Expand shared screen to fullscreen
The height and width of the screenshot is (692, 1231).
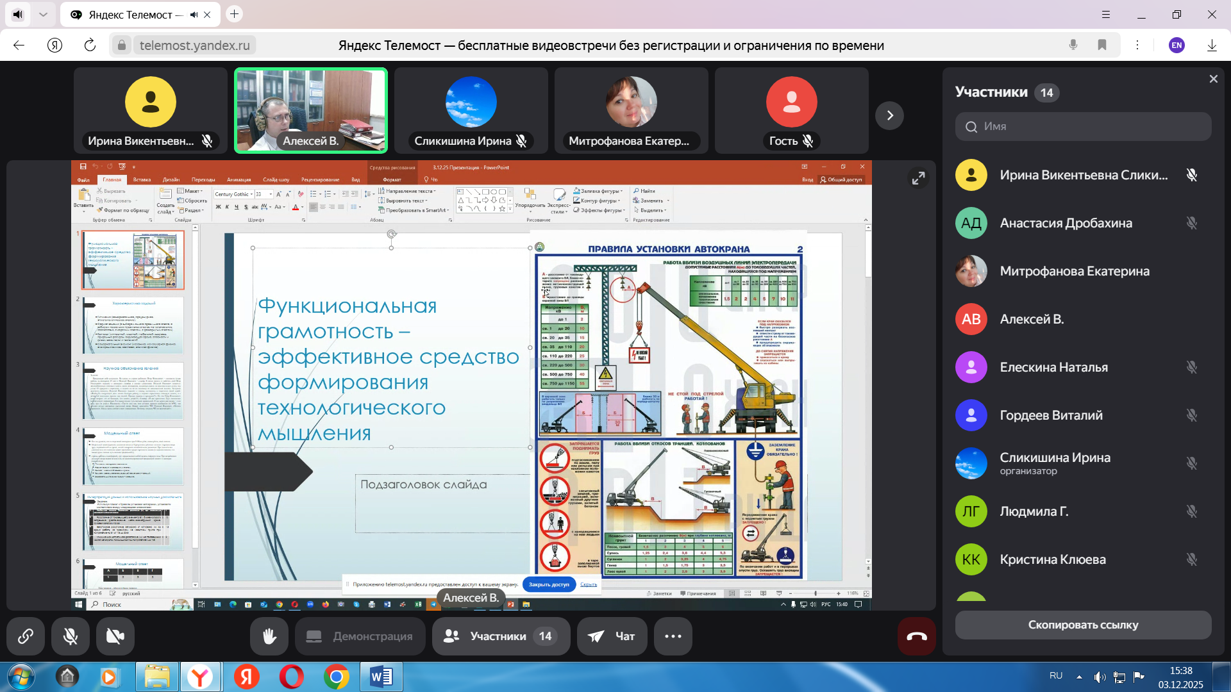pyautogui.click(x=918, y=178)
